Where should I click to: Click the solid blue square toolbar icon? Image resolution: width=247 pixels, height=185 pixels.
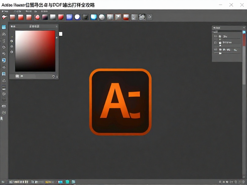pyautogui.click(x=69, y=17)
